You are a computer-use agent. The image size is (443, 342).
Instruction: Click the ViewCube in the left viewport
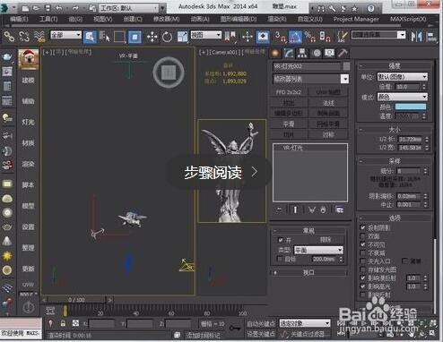169,73
